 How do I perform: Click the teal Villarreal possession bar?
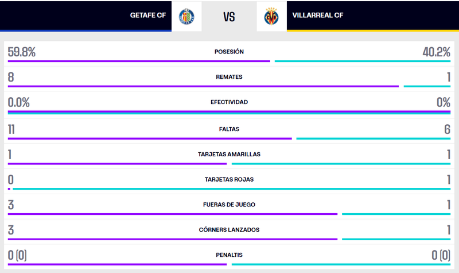(x=362, y=61)
